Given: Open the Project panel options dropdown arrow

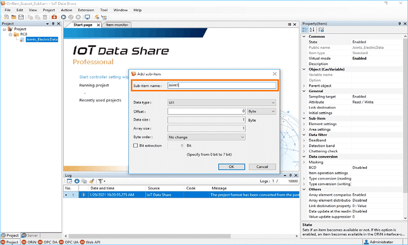Looking at the screenshot, I should click(47, 24).
